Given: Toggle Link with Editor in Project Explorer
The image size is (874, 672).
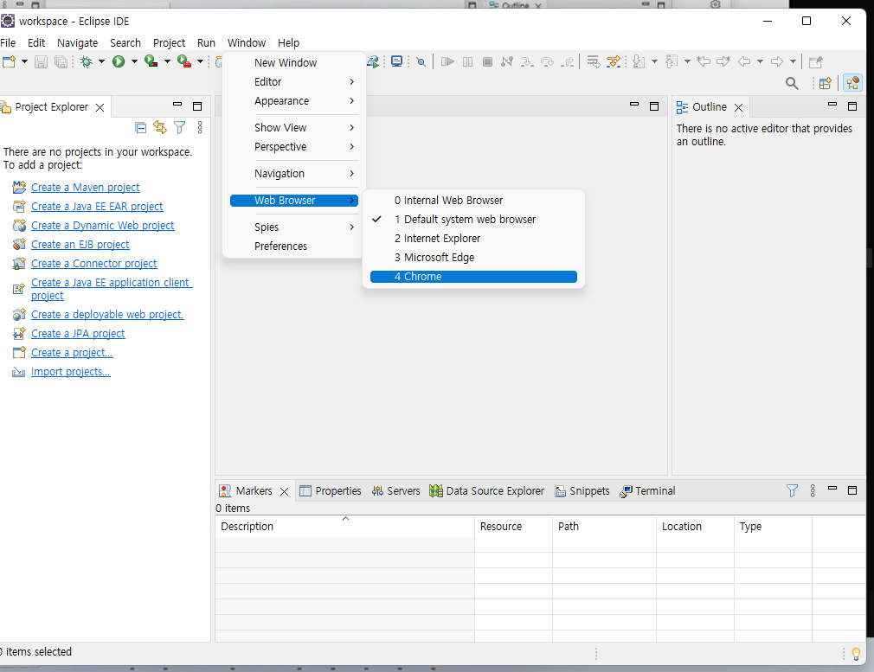Looking at the screenshot, I should coord(161,128).
